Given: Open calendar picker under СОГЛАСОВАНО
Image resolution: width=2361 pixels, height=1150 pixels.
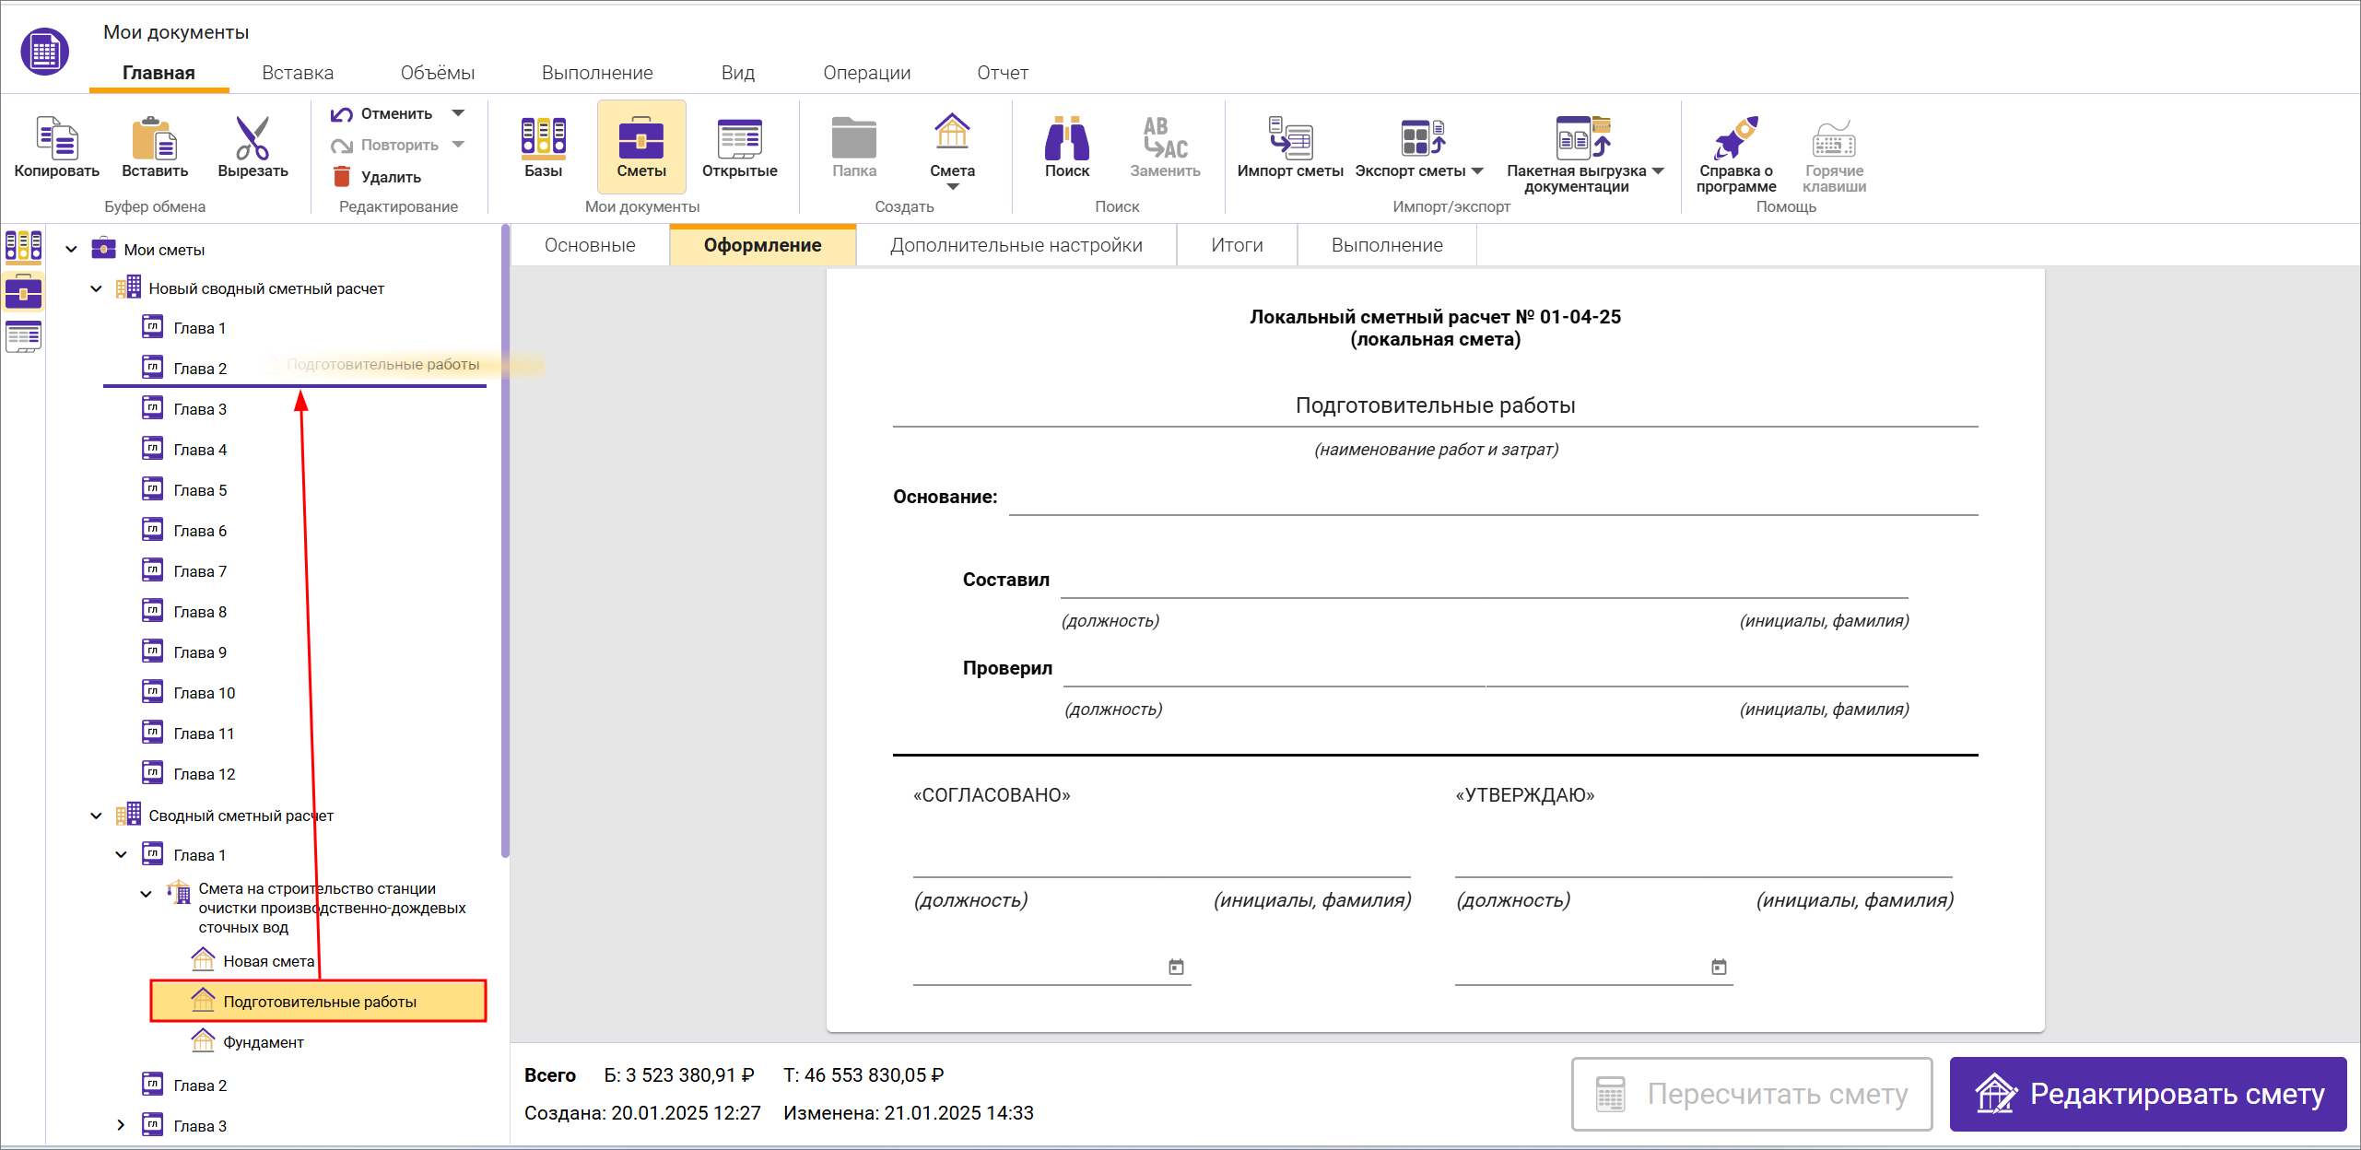Looking at the screenshot, I should tap(1176, 967).
